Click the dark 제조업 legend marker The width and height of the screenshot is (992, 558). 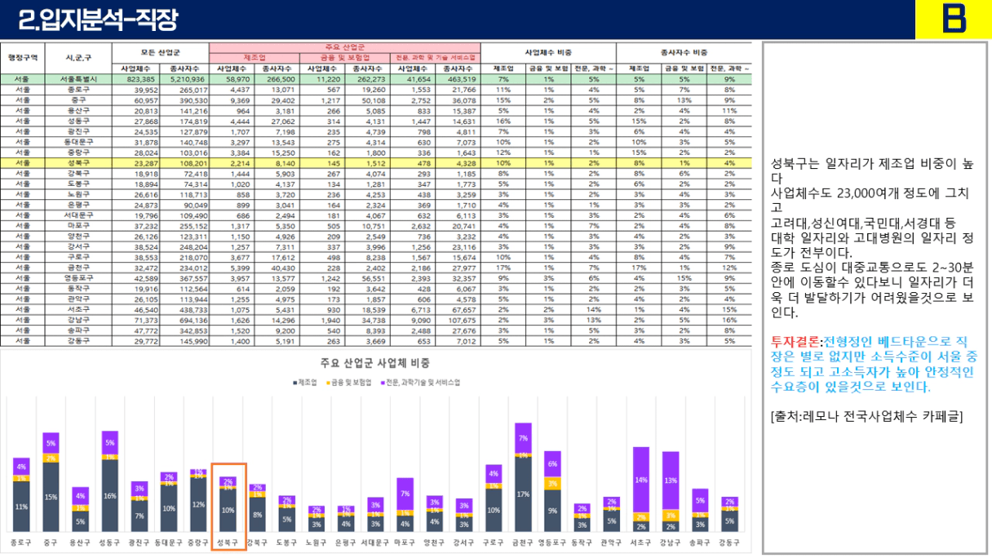pyautogui.click(x=295, y=382)
